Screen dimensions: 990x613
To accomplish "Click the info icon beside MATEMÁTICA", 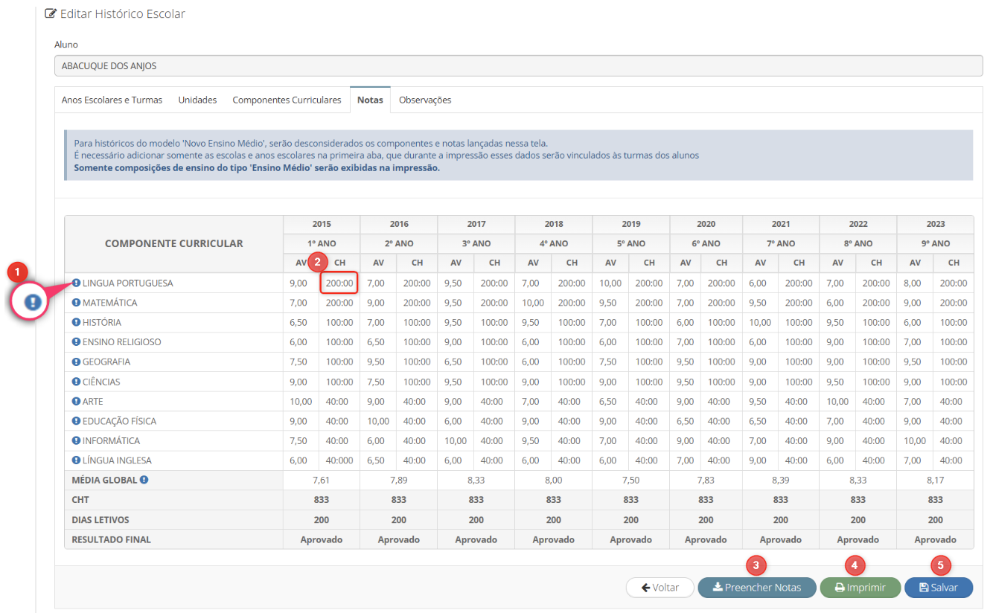I will click(76, 303).
